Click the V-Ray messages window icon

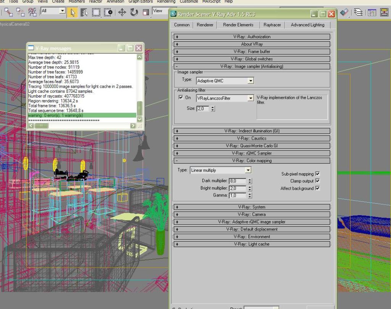click(31, 48)
